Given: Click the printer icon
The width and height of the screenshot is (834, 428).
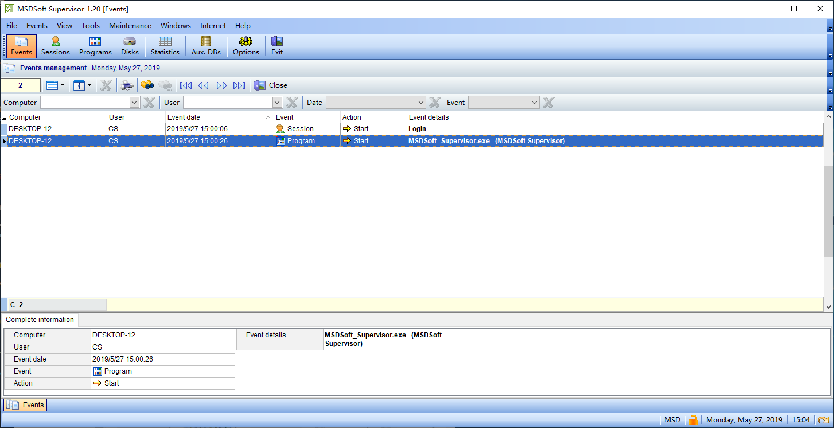Looking at the screenshot, I should (127, 85).
